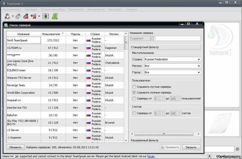This screenshot has width=242, height=159.
Task: Click server list scroll down arrow
Action: tap(126, 141)
